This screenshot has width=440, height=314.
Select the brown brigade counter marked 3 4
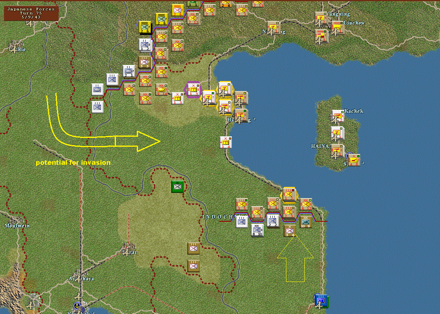click(x=290, y=230)
